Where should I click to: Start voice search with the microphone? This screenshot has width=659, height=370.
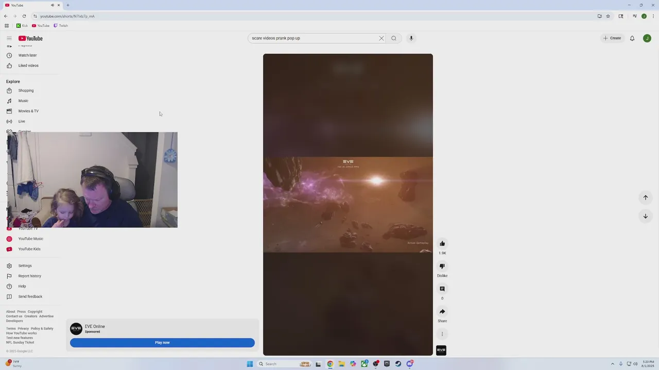[x=411, y=38]
